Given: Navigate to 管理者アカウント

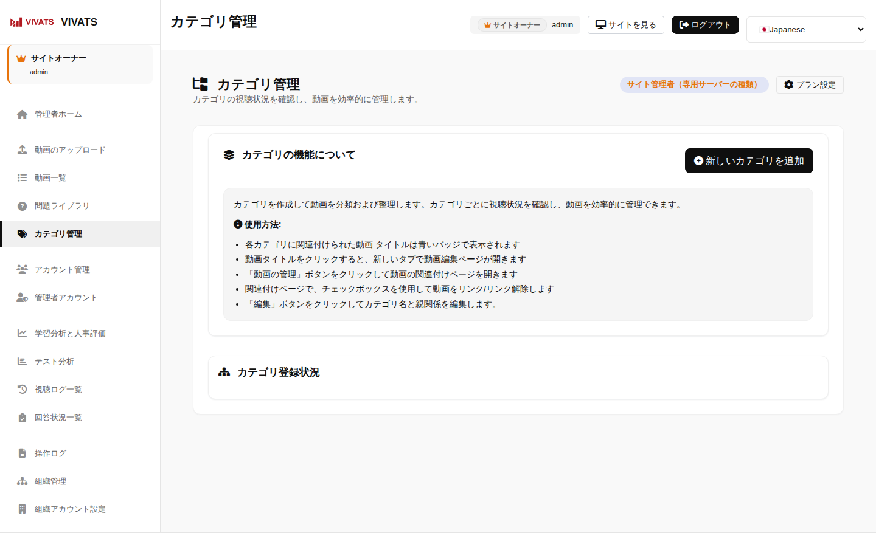Looking at the screenshot, I should point(80,298).
